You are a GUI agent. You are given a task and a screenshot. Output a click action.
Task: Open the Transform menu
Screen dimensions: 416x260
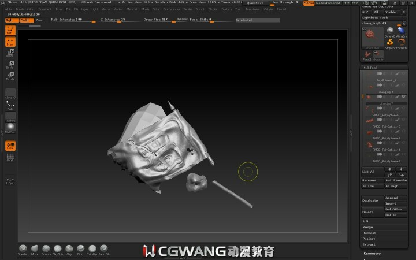pos(252,9)
